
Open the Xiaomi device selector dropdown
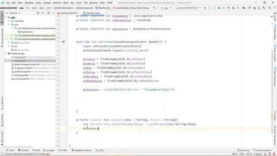[188, 8]
